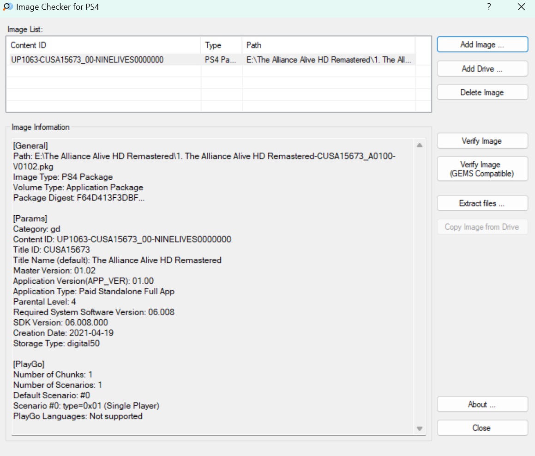Run Verify Image (GEMS Compatible)
The height and width of the screenshot is (456, 535).
pos(482,169)
